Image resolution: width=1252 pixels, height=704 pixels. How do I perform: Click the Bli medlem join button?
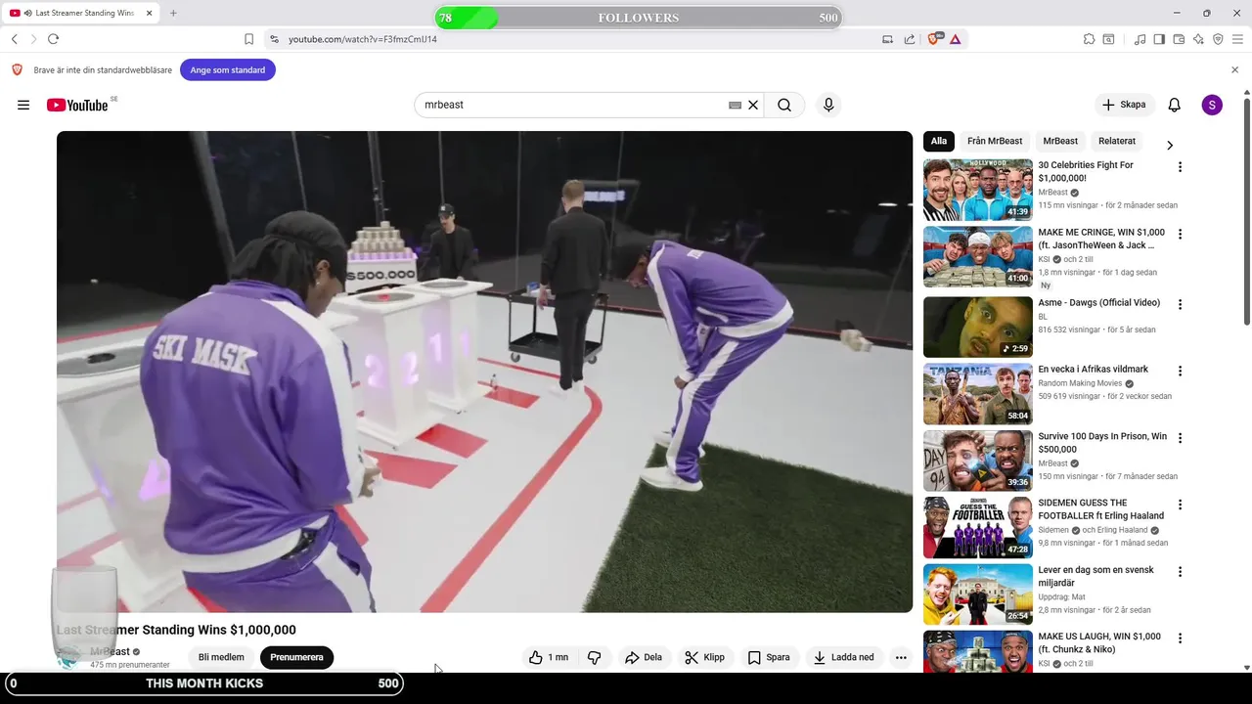click(221, 657)
